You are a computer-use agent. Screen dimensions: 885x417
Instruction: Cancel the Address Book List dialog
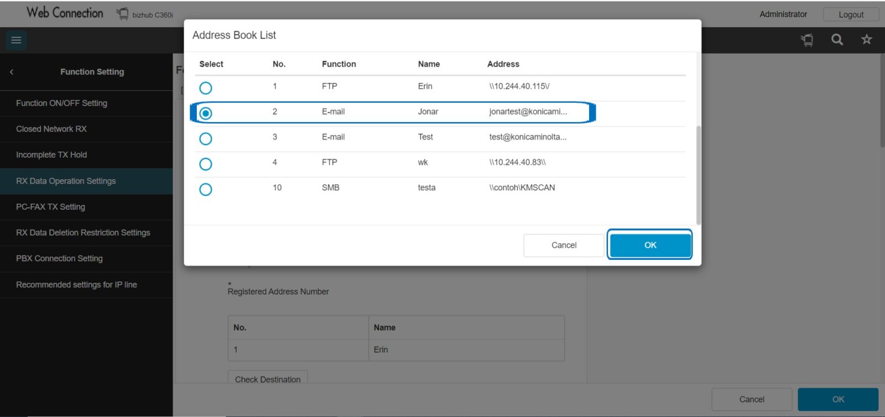click(x=564, y=245)
